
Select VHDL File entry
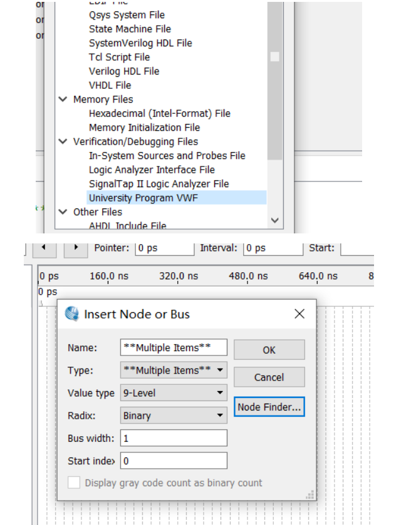[110, 85]
